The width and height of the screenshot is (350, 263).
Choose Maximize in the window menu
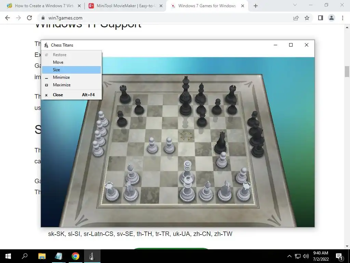pyautogui.click(x=71, y=85)
